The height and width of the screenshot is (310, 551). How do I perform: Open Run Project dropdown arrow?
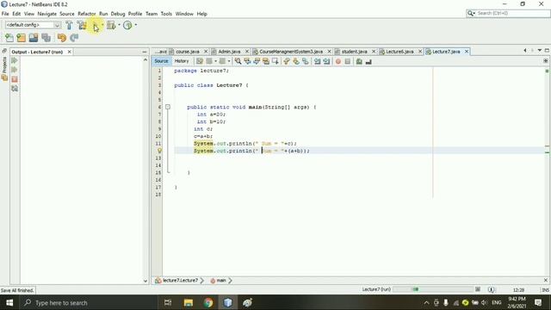click(x=102, y=25)
